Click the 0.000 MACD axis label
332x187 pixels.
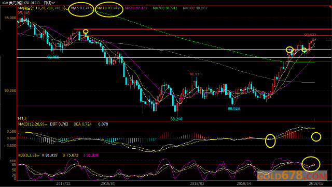11,138
